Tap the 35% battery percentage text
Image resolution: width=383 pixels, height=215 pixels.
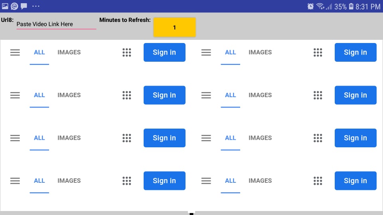(x=340, y=7)
